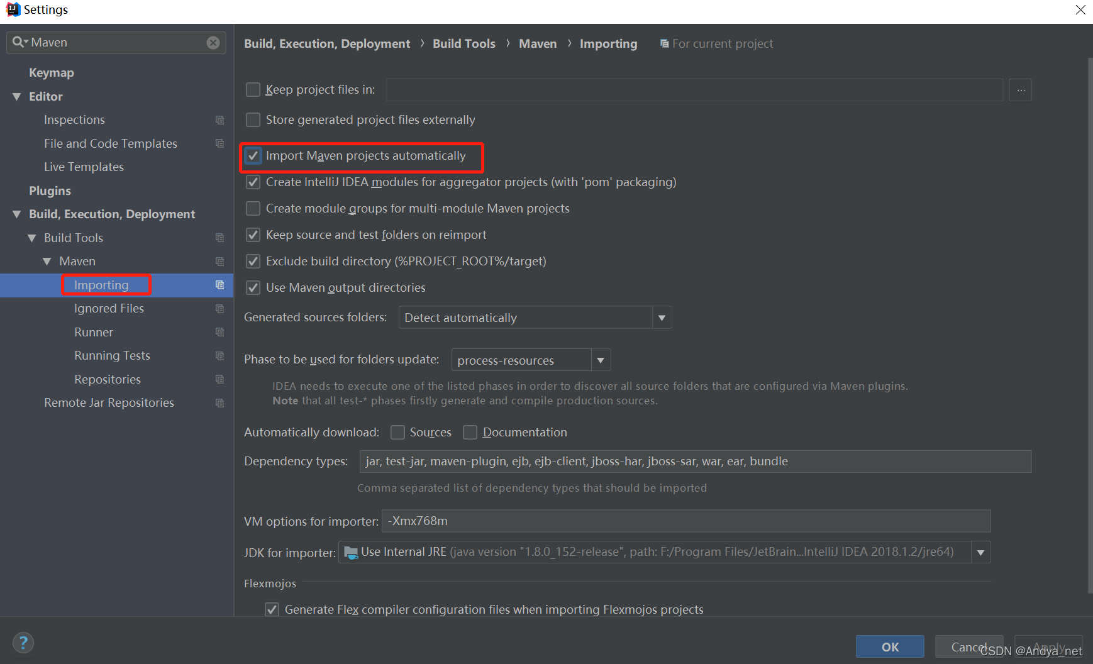Collapse the Build Tools tree node

(32, 238)
